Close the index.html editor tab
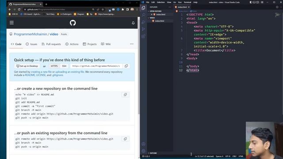Viewport: 283px width, 159px height. pos(189,7)
